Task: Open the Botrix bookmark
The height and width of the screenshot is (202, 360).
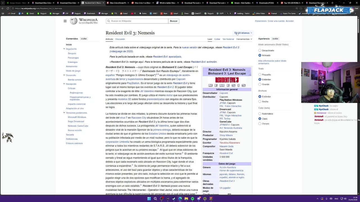Action: coord(143,13)
